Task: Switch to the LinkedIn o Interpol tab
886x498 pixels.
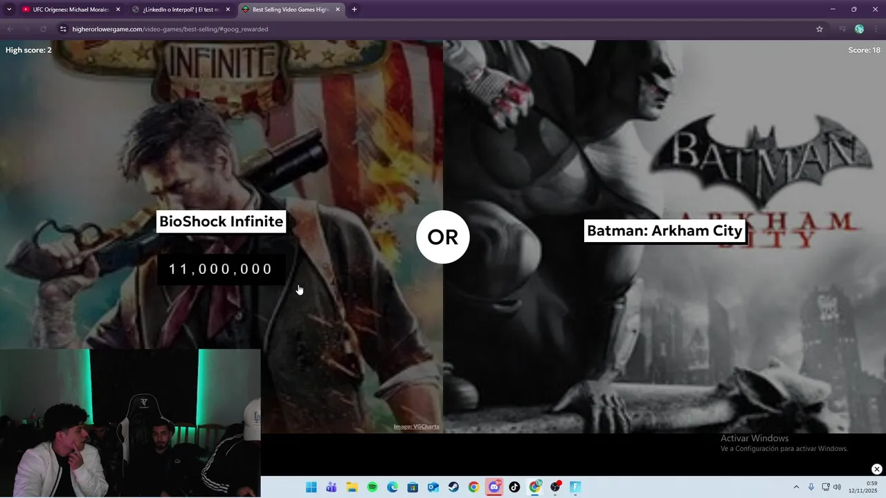Action: [x=181, y=10]
